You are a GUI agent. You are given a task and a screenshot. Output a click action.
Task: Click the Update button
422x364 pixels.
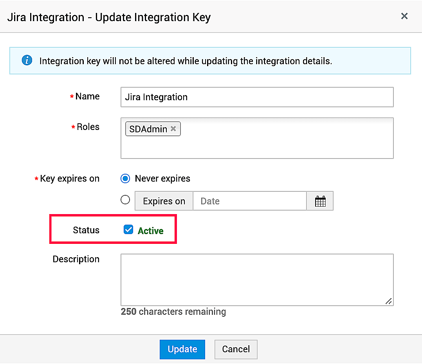(x=182, y=349)
